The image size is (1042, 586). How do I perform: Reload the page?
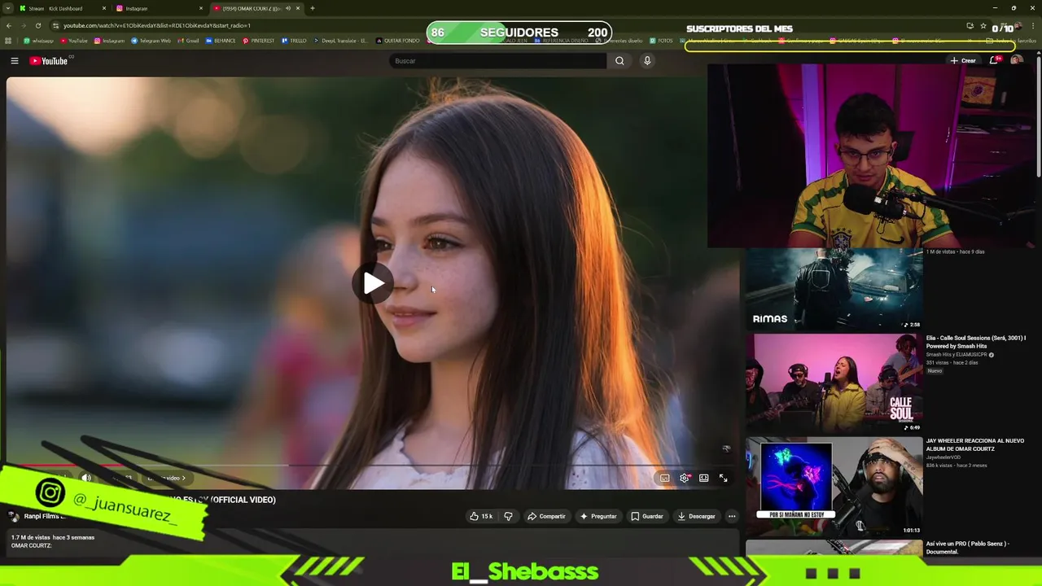37,25
